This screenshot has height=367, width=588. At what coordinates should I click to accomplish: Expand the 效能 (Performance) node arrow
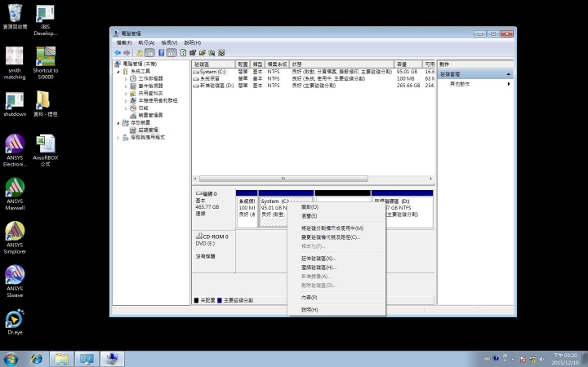click(126, 108)
